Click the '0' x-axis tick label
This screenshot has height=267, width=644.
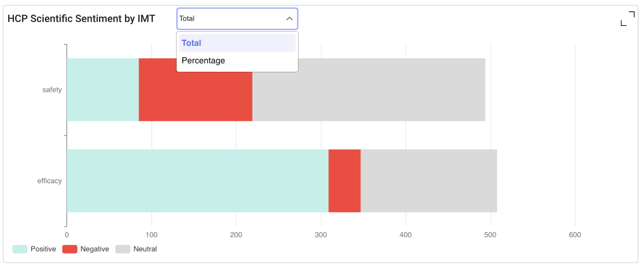tap(67, 235)
